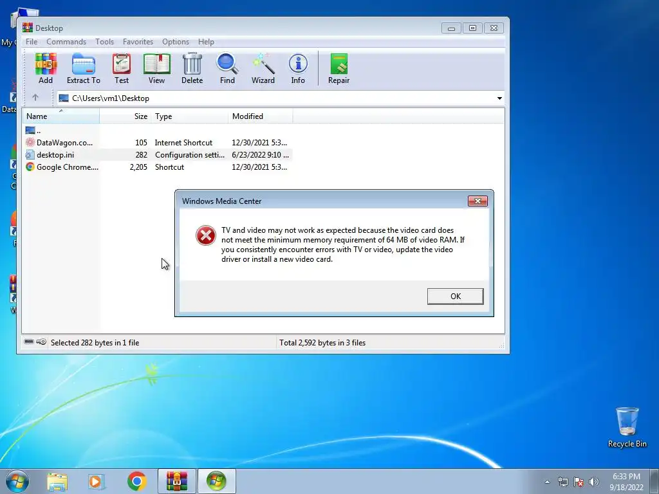
Task: Click modified date '6/23/2022 9:10 ...'
Action: coord(260,155)
